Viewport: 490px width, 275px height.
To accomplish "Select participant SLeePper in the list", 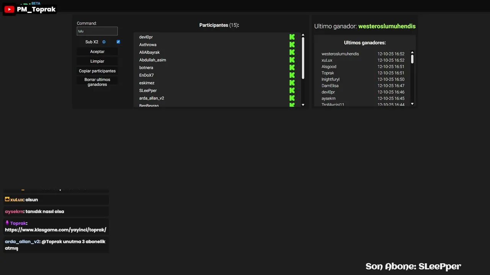I will pyautogui.click(x=148, y=91).
